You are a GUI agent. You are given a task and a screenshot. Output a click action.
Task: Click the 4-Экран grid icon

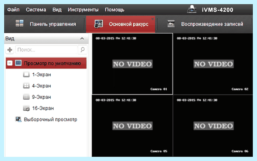click(x=26, y=86)
